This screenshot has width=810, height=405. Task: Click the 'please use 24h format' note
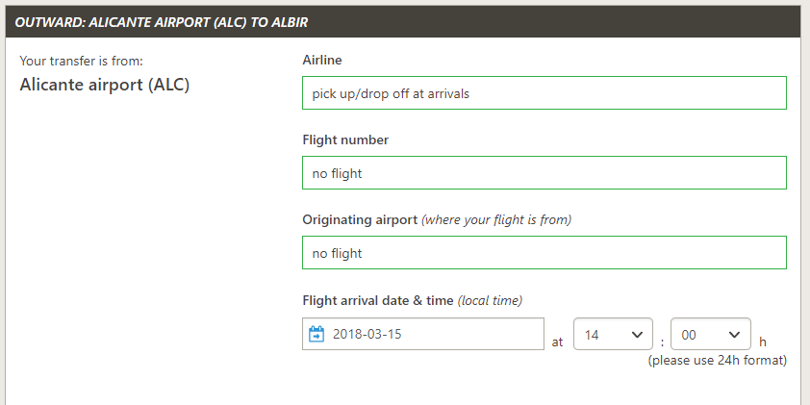[718, 361]
